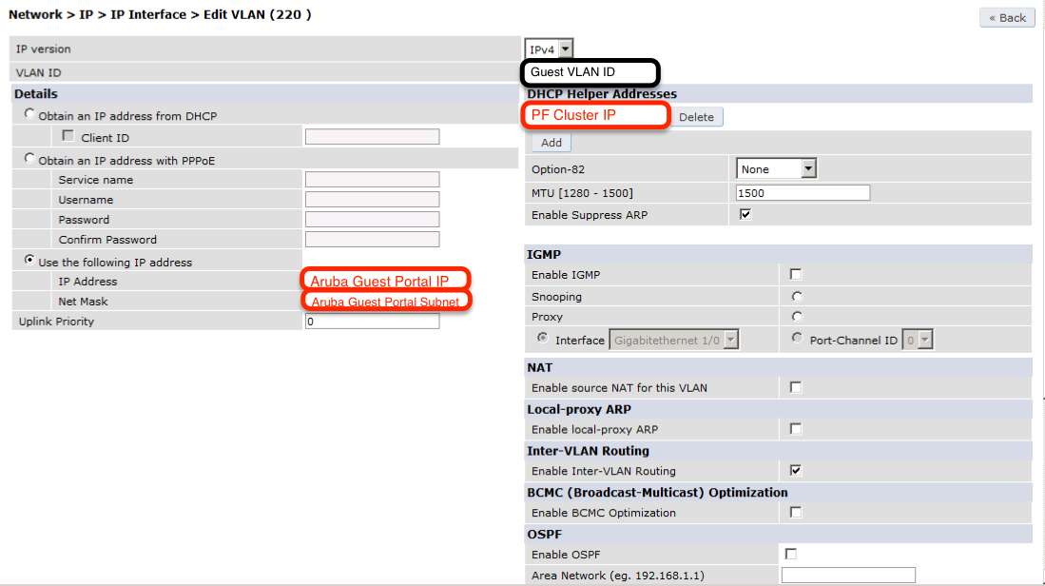The width and height of the screenshot is (1045, 586).
Task: Enable source NAT for this VLAN
Action: pos(796,387)
